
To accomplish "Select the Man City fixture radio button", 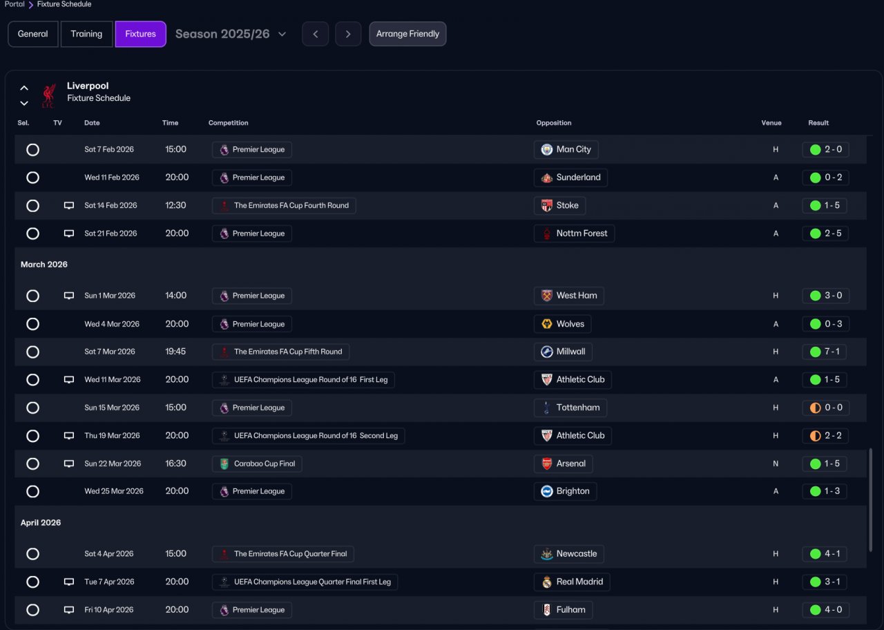I will 32,149.
